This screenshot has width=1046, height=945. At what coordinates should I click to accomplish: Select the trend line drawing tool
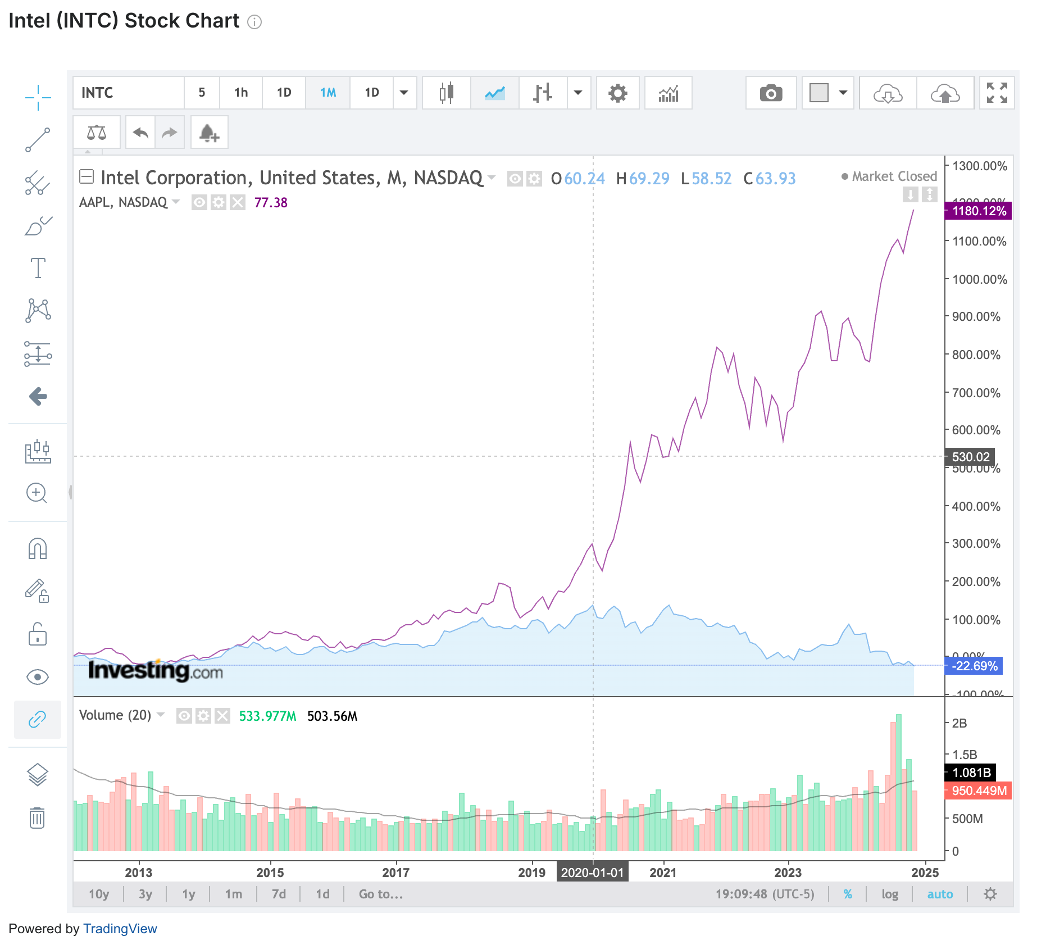(x=38, y=140)
